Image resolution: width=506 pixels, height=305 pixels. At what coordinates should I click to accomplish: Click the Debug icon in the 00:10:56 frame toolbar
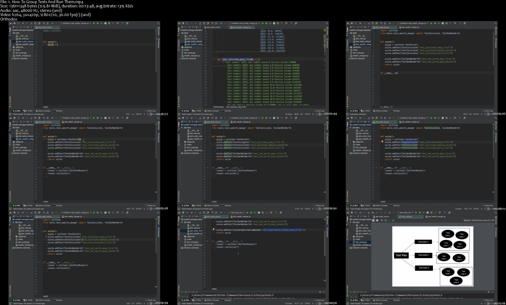[x=251, y=213]
